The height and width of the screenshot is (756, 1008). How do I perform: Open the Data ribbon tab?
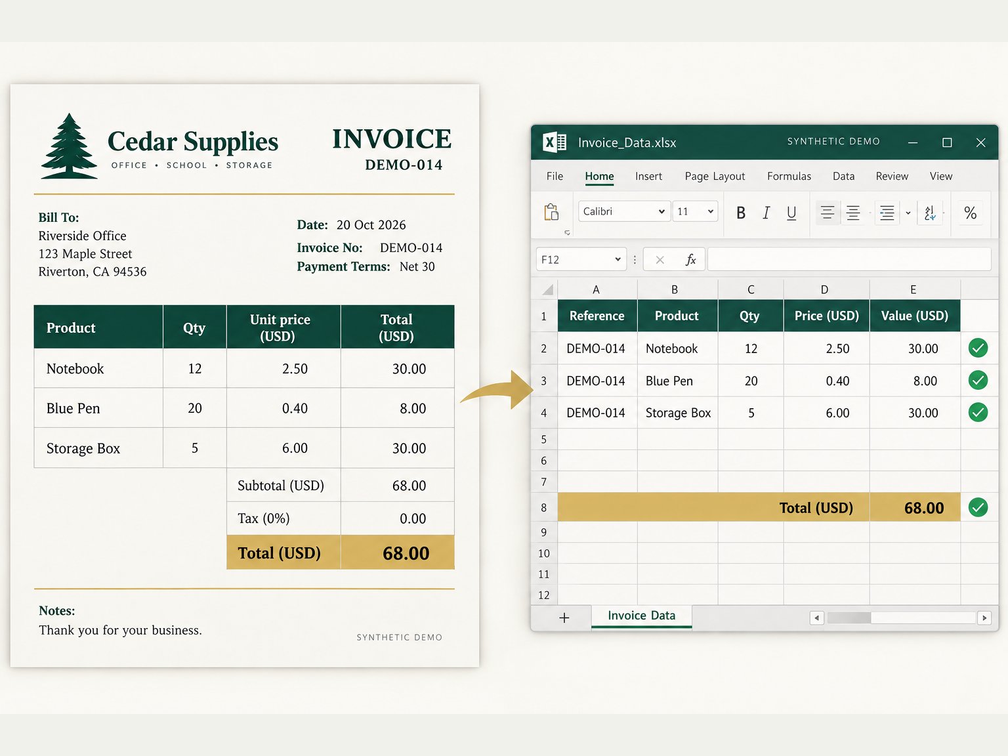click(843, 176)
